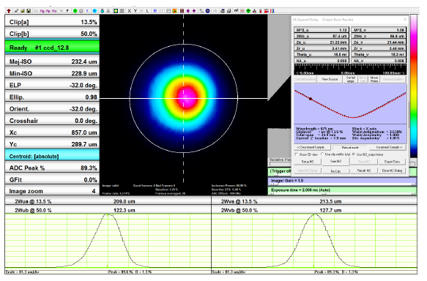Screen dimensions: 427x281
Task: Click the green circle start capture icon
Action: click(x=75, y=11)
